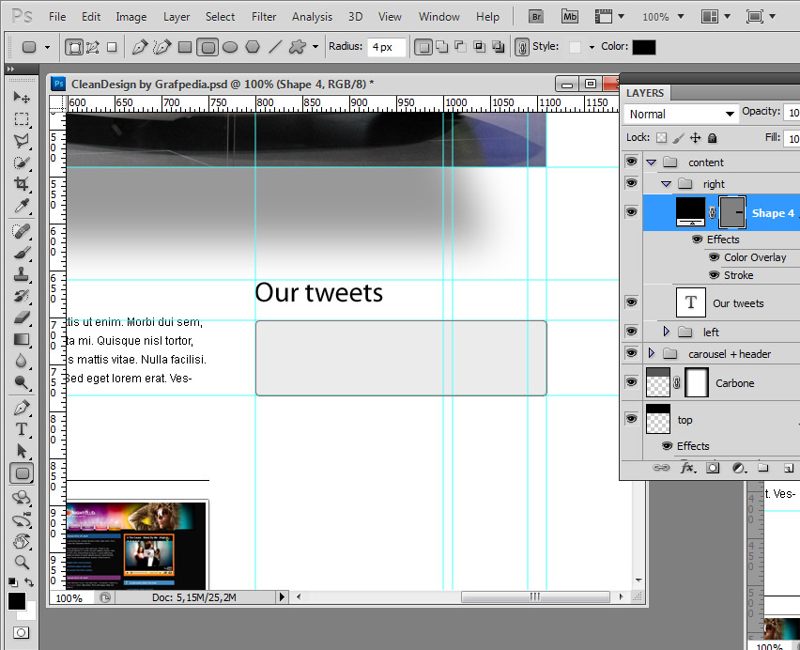
Task: Hide the top layer
Action: (632, 419)
